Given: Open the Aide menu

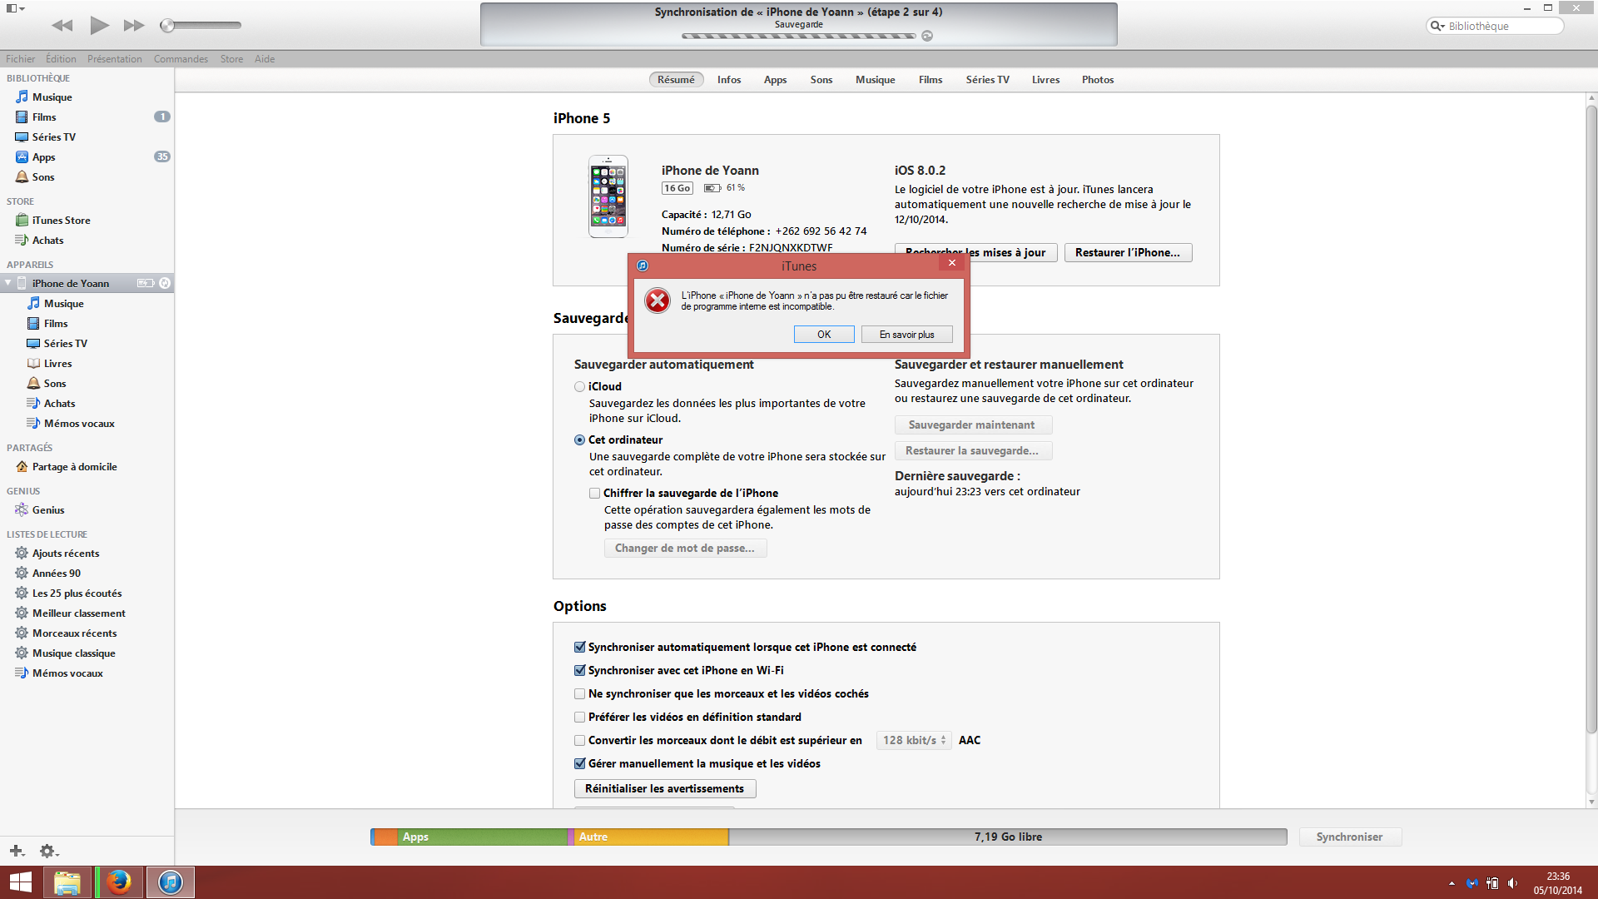Looking at the screenshot, I should click(265, 59).
